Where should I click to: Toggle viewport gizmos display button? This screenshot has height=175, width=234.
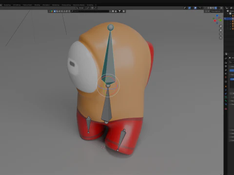[190, 8]
